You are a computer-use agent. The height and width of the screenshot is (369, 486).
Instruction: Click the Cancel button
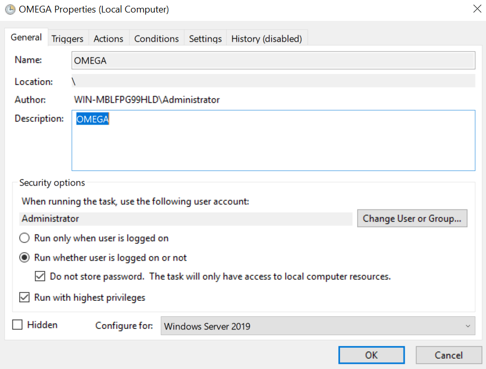448,355
